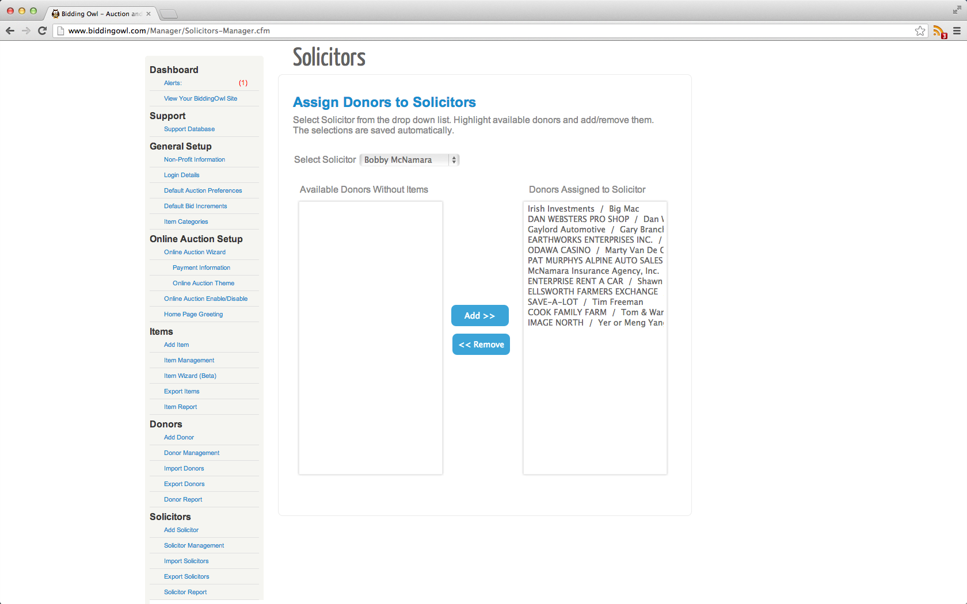967x604 pixels.
Task: Click the Add >> button
Action: 479,316
